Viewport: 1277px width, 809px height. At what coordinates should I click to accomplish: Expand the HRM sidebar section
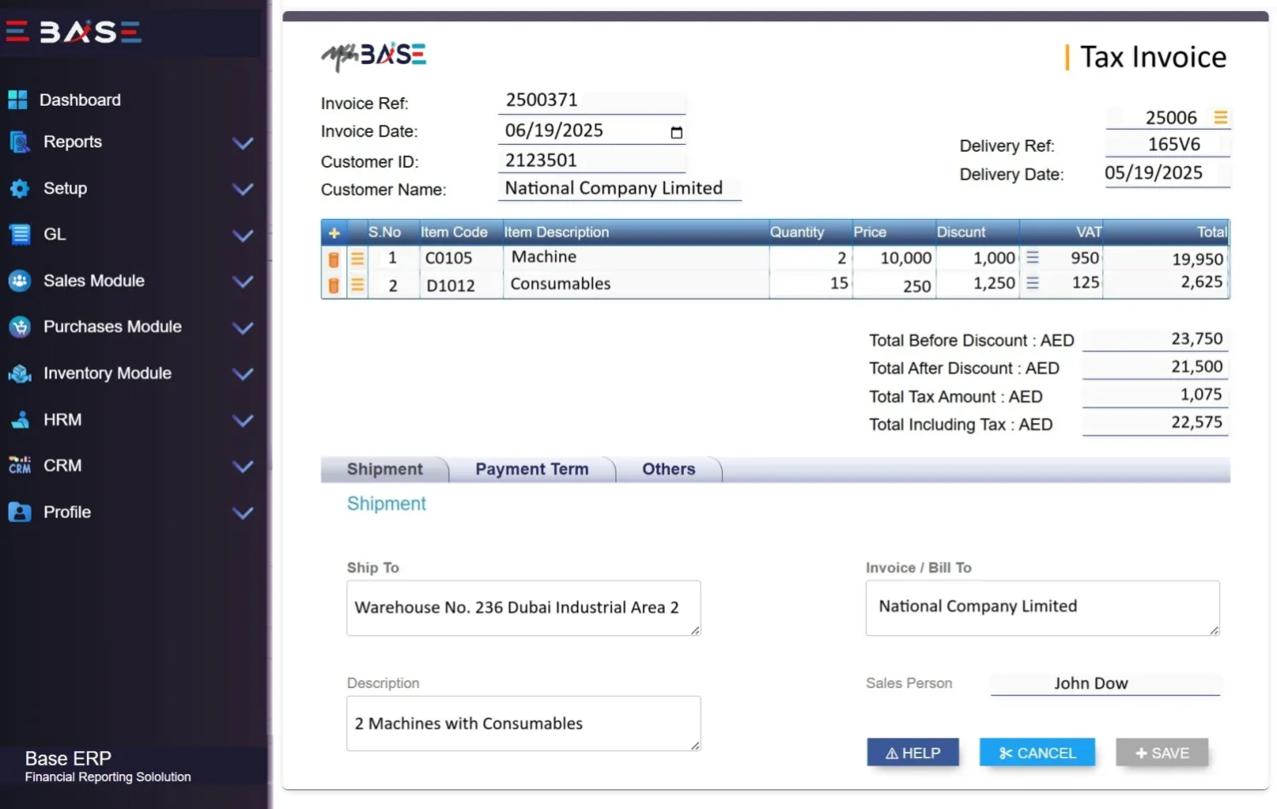[x=243, y=420]
